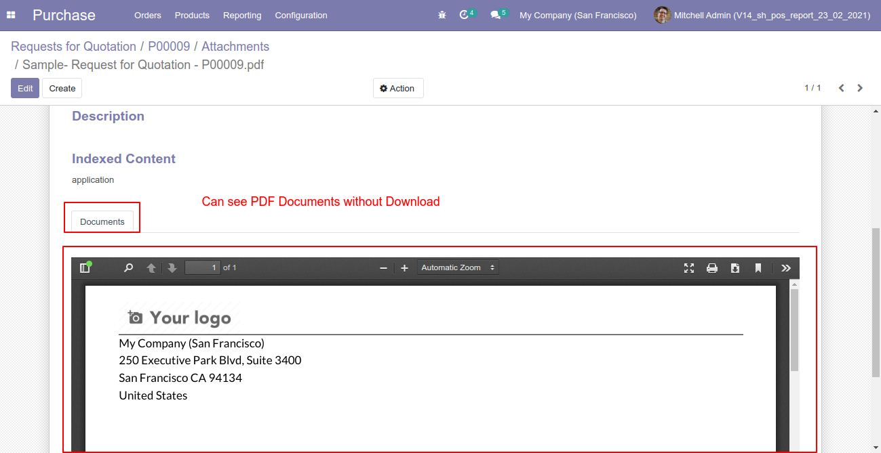Zoom out the PDF
The height and width of the screenshot is (453, 881).
(383, 268)
